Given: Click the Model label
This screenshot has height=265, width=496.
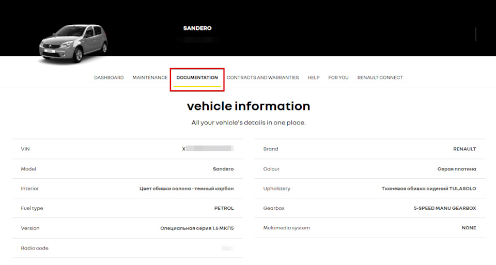Looking at the screenshot, I should 28,169.
